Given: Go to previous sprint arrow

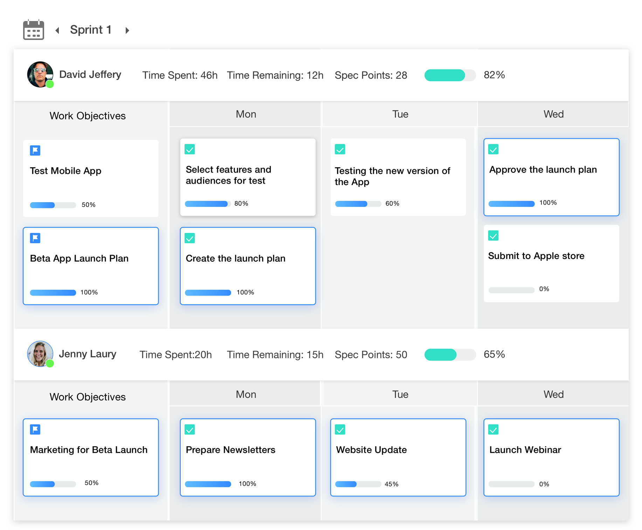Looking at the screenshot, I should [x=57, y=30].
